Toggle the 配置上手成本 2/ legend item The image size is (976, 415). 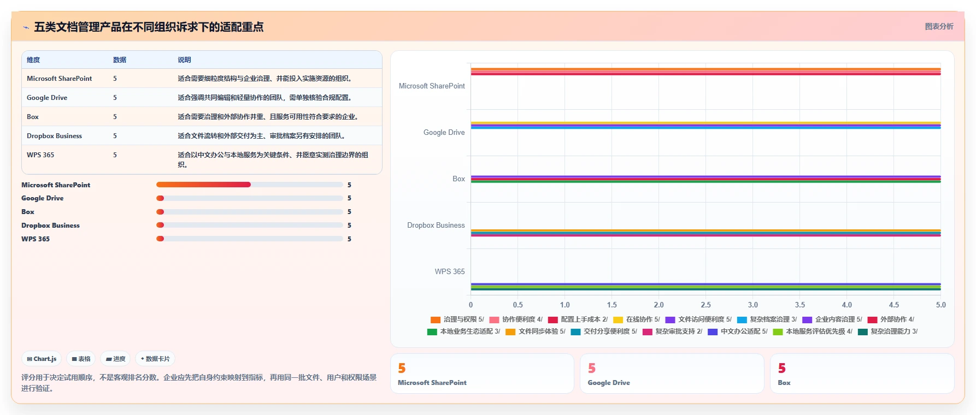pyautogui.click(x=578, y=319)
